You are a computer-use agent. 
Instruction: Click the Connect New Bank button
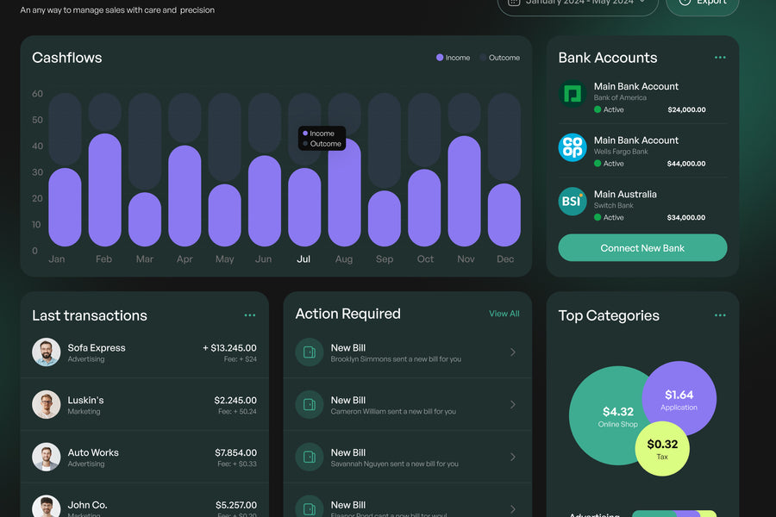click(x=642, y=248)
